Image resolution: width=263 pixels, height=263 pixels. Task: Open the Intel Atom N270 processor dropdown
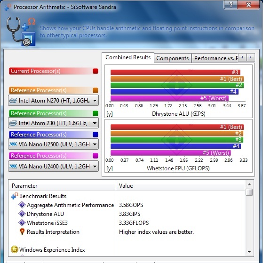coord(53,101)
